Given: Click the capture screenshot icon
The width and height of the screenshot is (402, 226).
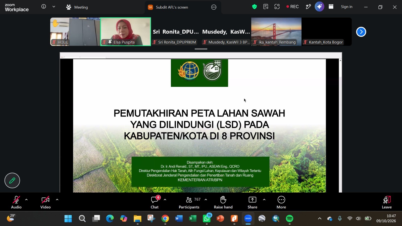Looking at the screenshot, I should (x=277, y=7).
